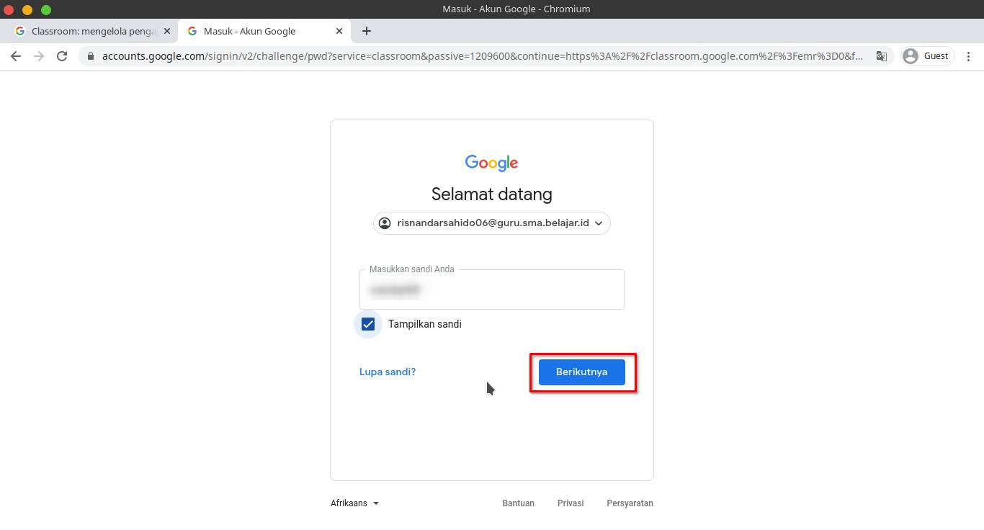Click the address bar URL
The width and height of the screenshot is (984, 530).
point(482,56)
